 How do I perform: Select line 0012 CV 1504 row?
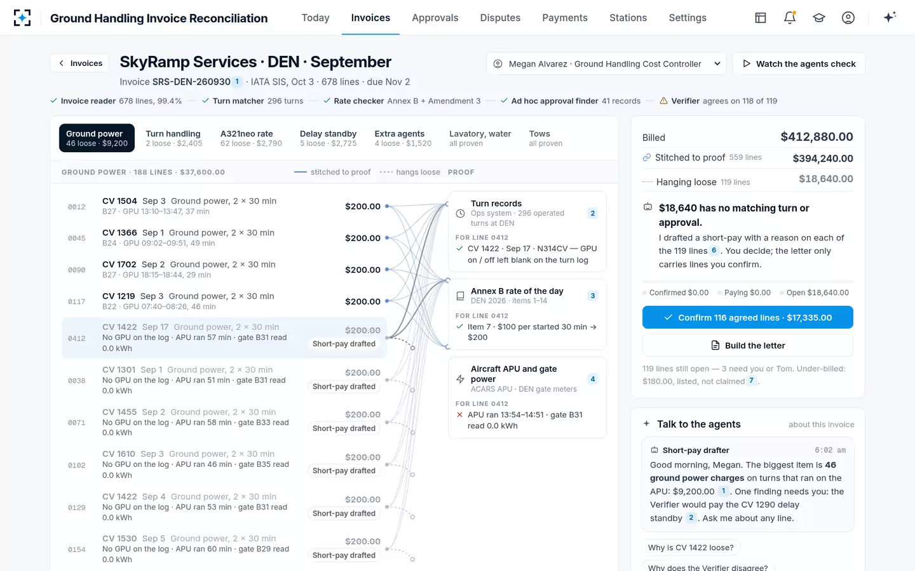(224, 206)
